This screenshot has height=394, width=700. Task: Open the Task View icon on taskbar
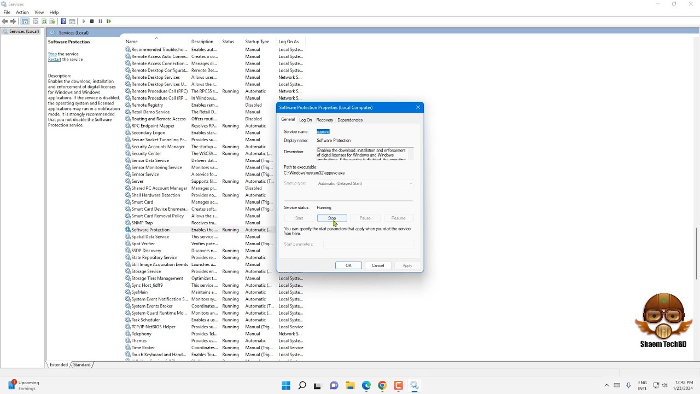click(x=317, y=386)
